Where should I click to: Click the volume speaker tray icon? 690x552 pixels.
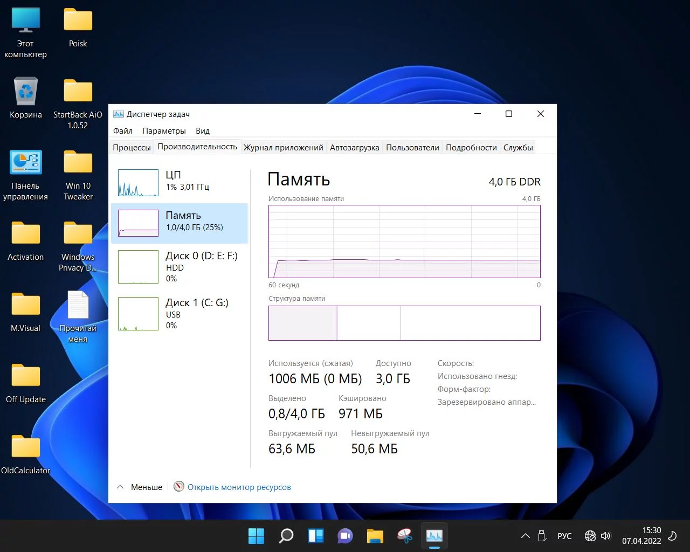pyautogui.click(x=606, y=536)
